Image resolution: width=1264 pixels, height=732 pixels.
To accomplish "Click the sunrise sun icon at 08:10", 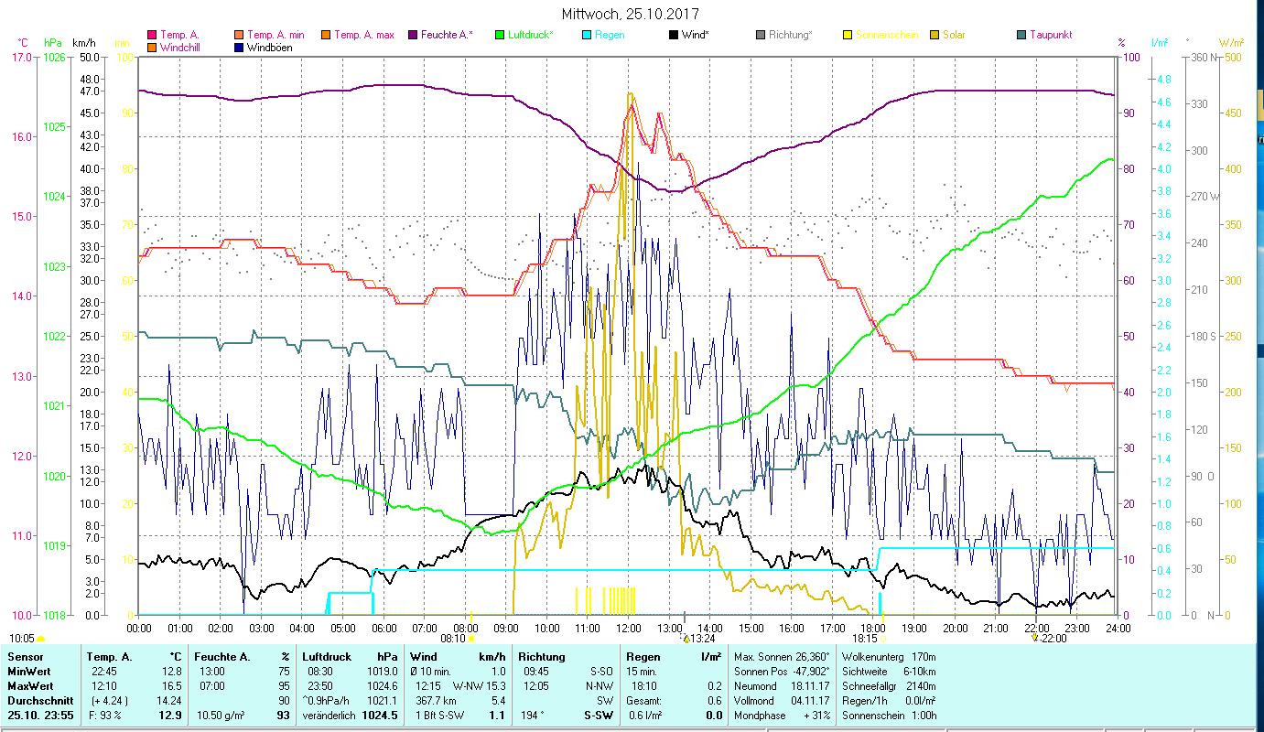I will 471,639.
